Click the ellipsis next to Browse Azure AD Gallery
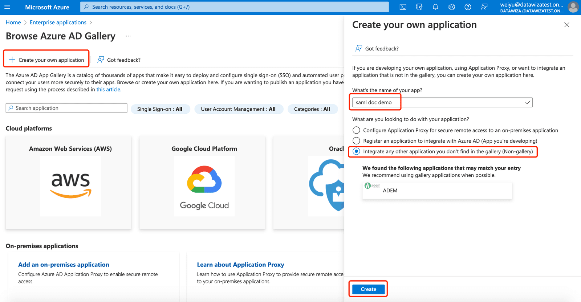 128,36
